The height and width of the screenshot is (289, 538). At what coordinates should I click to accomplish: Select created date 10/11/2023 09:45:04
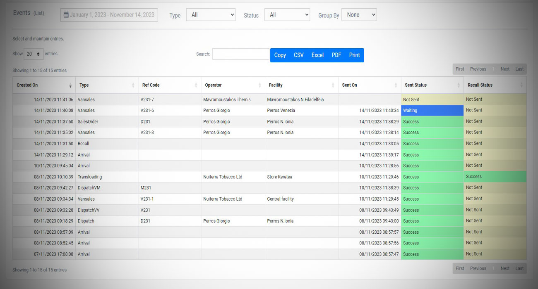tap(53, 166)
